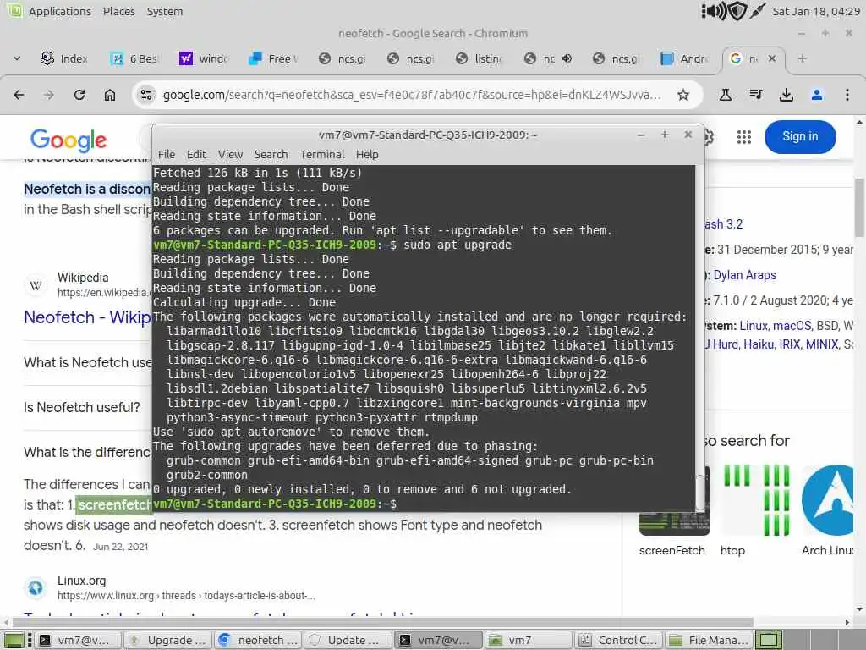866x650 pixels.
Task: Switch to the Update taskbar window
Action: pos(349,640)
